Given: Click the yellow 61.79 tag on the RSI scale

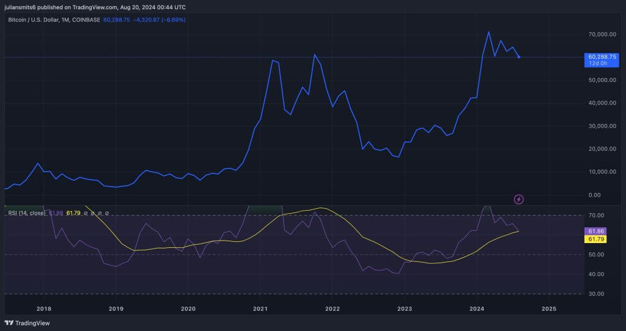Looking at the screenshot, I should [595, 239].
